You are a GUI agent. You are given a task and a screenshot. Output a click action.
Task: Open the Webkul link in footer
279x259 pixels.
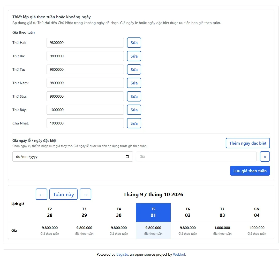[x=179, y=254]
